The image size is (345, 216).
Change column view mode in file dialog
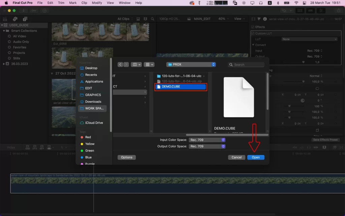(x=136, y=64)
